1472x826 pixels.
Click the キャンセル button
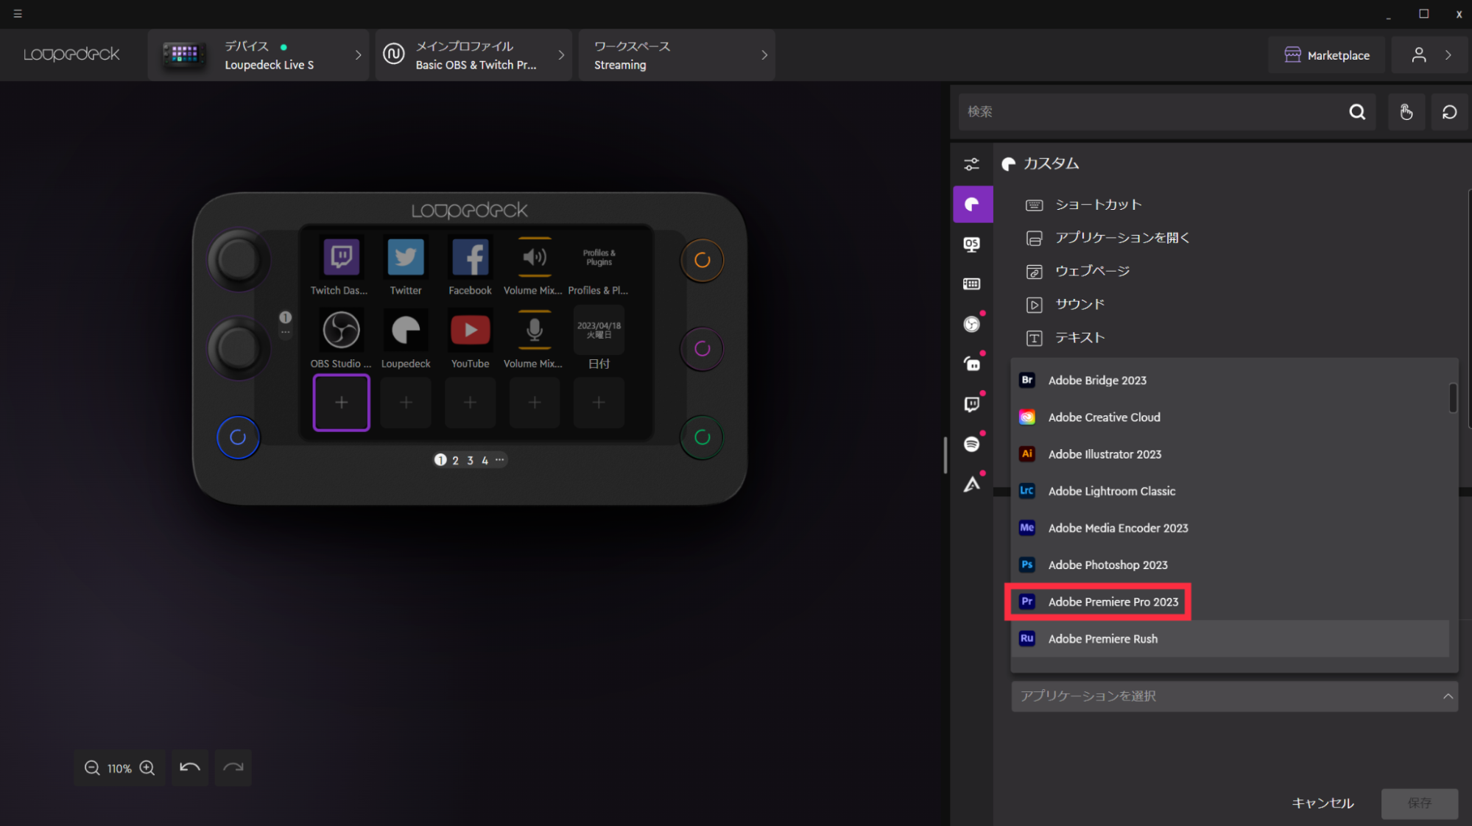click(x=1323, y=803)
